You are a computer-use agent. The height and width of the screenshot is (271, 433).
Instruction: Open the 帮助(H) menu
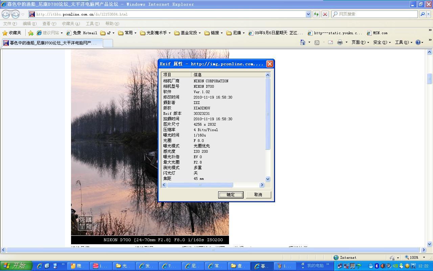112,24
